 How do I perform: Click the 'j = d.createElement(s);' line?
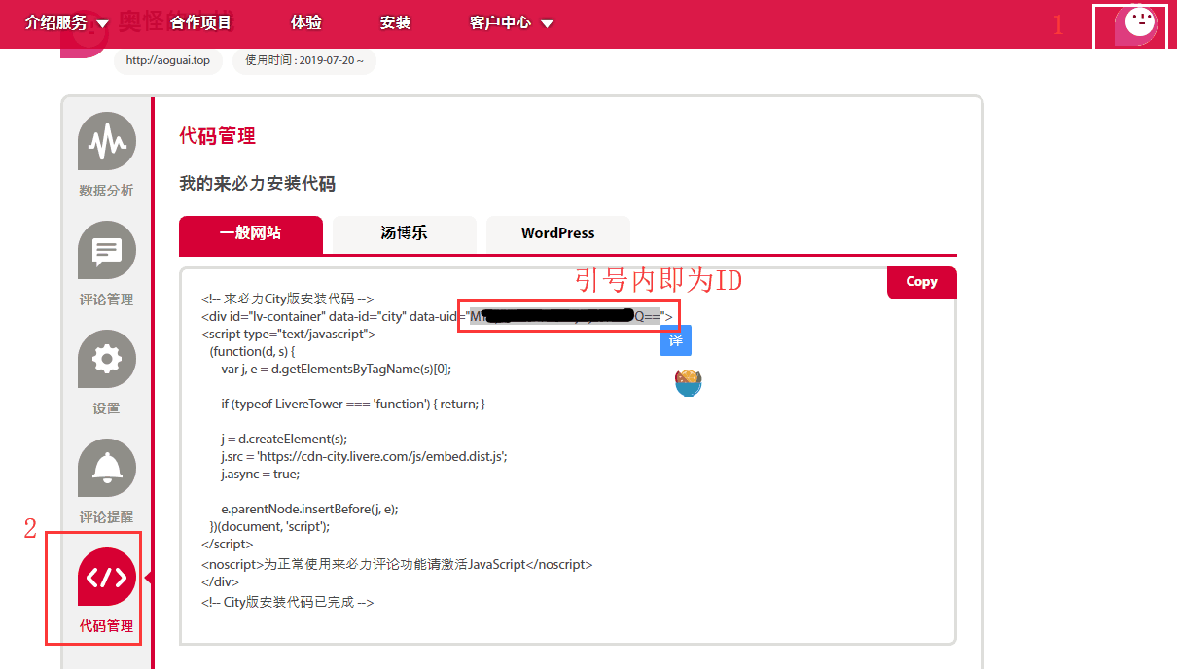click(284, 439)
